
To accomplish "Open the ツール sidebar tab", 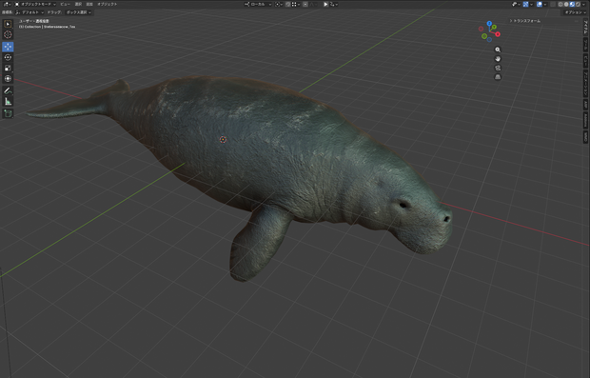I will pyautogui.click(x=585, y=44).
